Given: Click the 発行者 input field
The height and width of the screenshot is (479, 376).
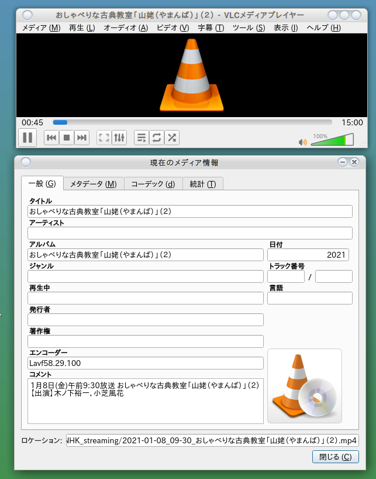Looking at the screenshot, I should [146, 320].
